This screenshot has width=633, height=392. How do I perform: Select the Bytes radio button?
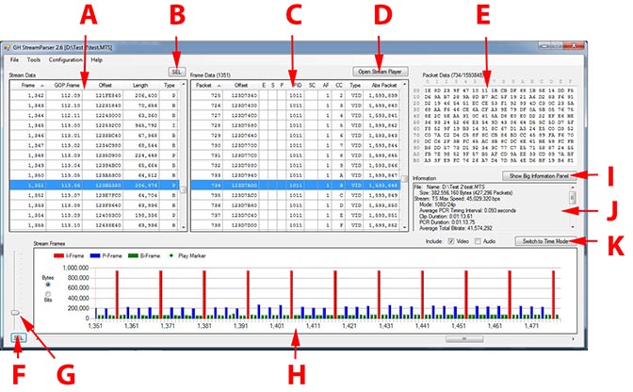pyautogui.click(x=49, y=284)
